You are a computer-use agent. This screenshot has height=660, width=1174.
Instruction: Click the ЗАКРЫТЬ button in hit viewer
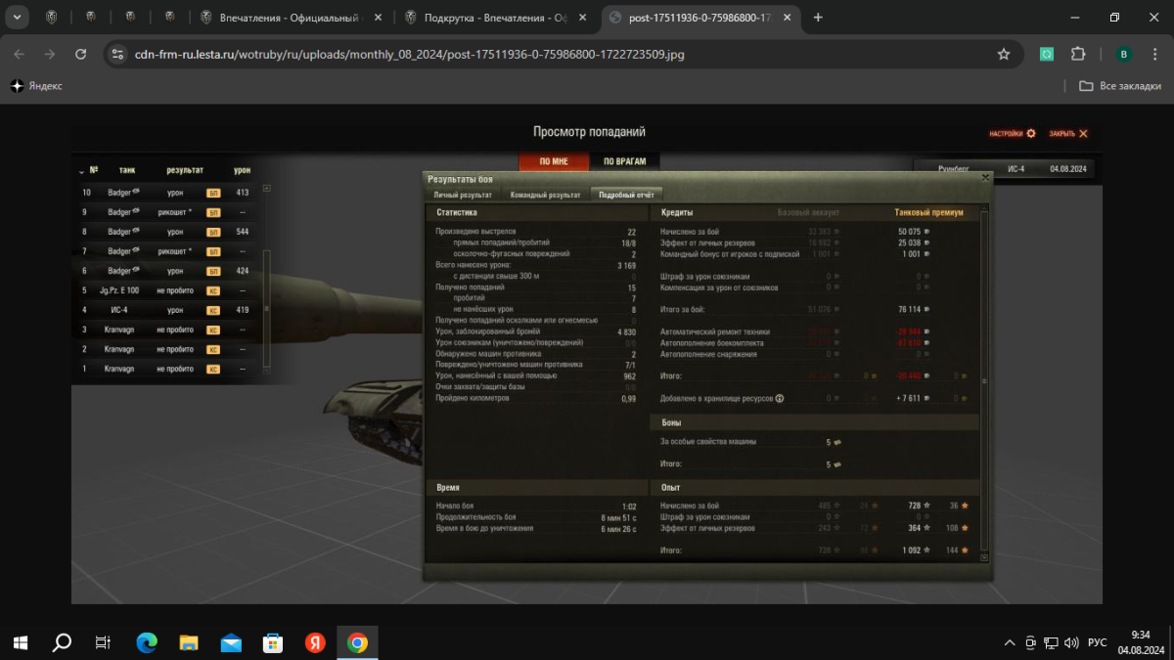click(x=1068, y=134)
